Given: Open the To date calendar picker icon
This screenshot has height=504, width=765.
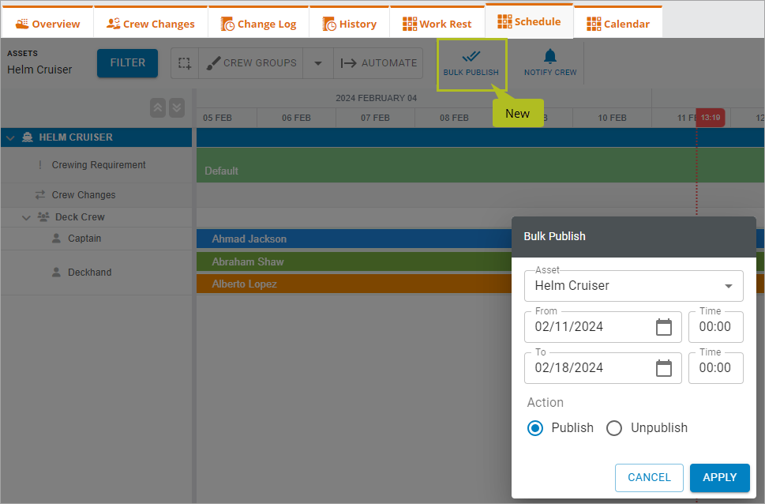Looking at the screenshot, I should click(663, 368).
